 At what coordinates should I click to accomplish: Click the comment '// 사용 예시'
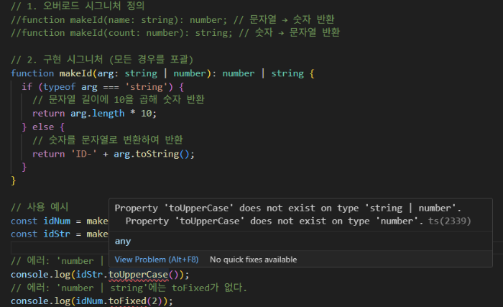pos(40,208)
